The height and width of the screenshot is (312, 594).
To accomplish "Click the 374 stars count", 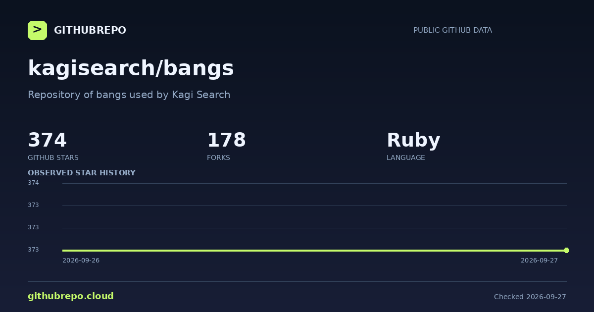I will [x=47, y=140].
